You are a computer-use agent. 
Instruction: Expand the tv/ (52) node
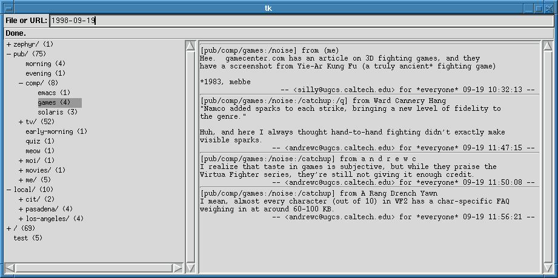tap(21, 122)
